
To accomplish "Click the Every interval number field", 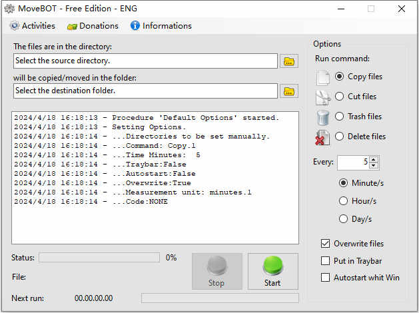I will point(353,162).
